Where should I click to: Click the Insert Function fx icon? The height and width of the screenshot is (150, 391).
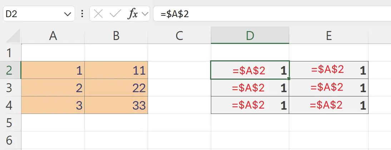[133, 14]
